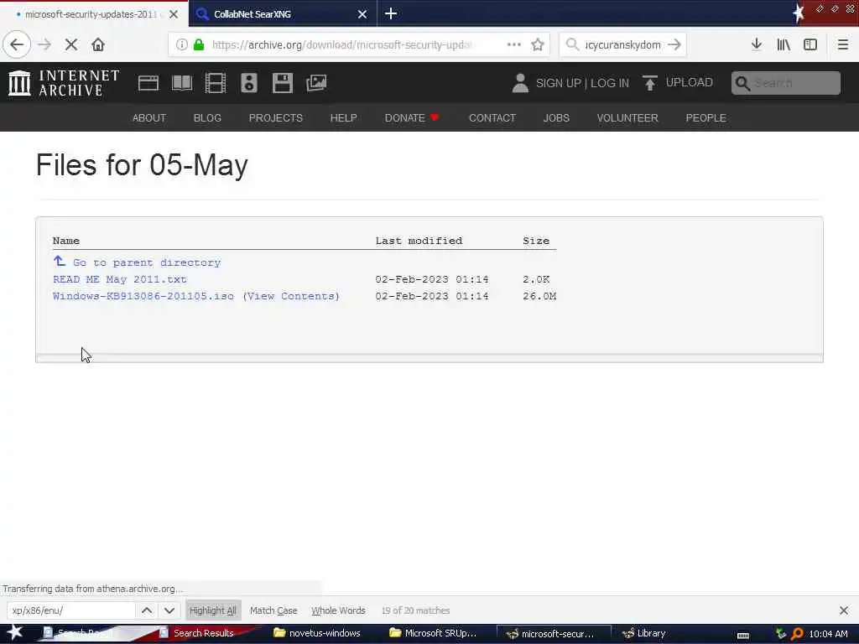Submit search with the arrow in search box
Viewport: 859px width, 644px height.
674,44
